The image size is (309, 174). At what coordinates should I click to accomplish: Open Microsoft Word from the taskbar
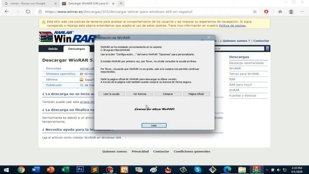(36, 170)
